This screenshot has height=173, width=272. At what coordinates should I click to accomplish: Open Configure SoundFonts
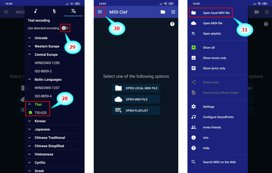pyautogui.click(x=218, y=117)
